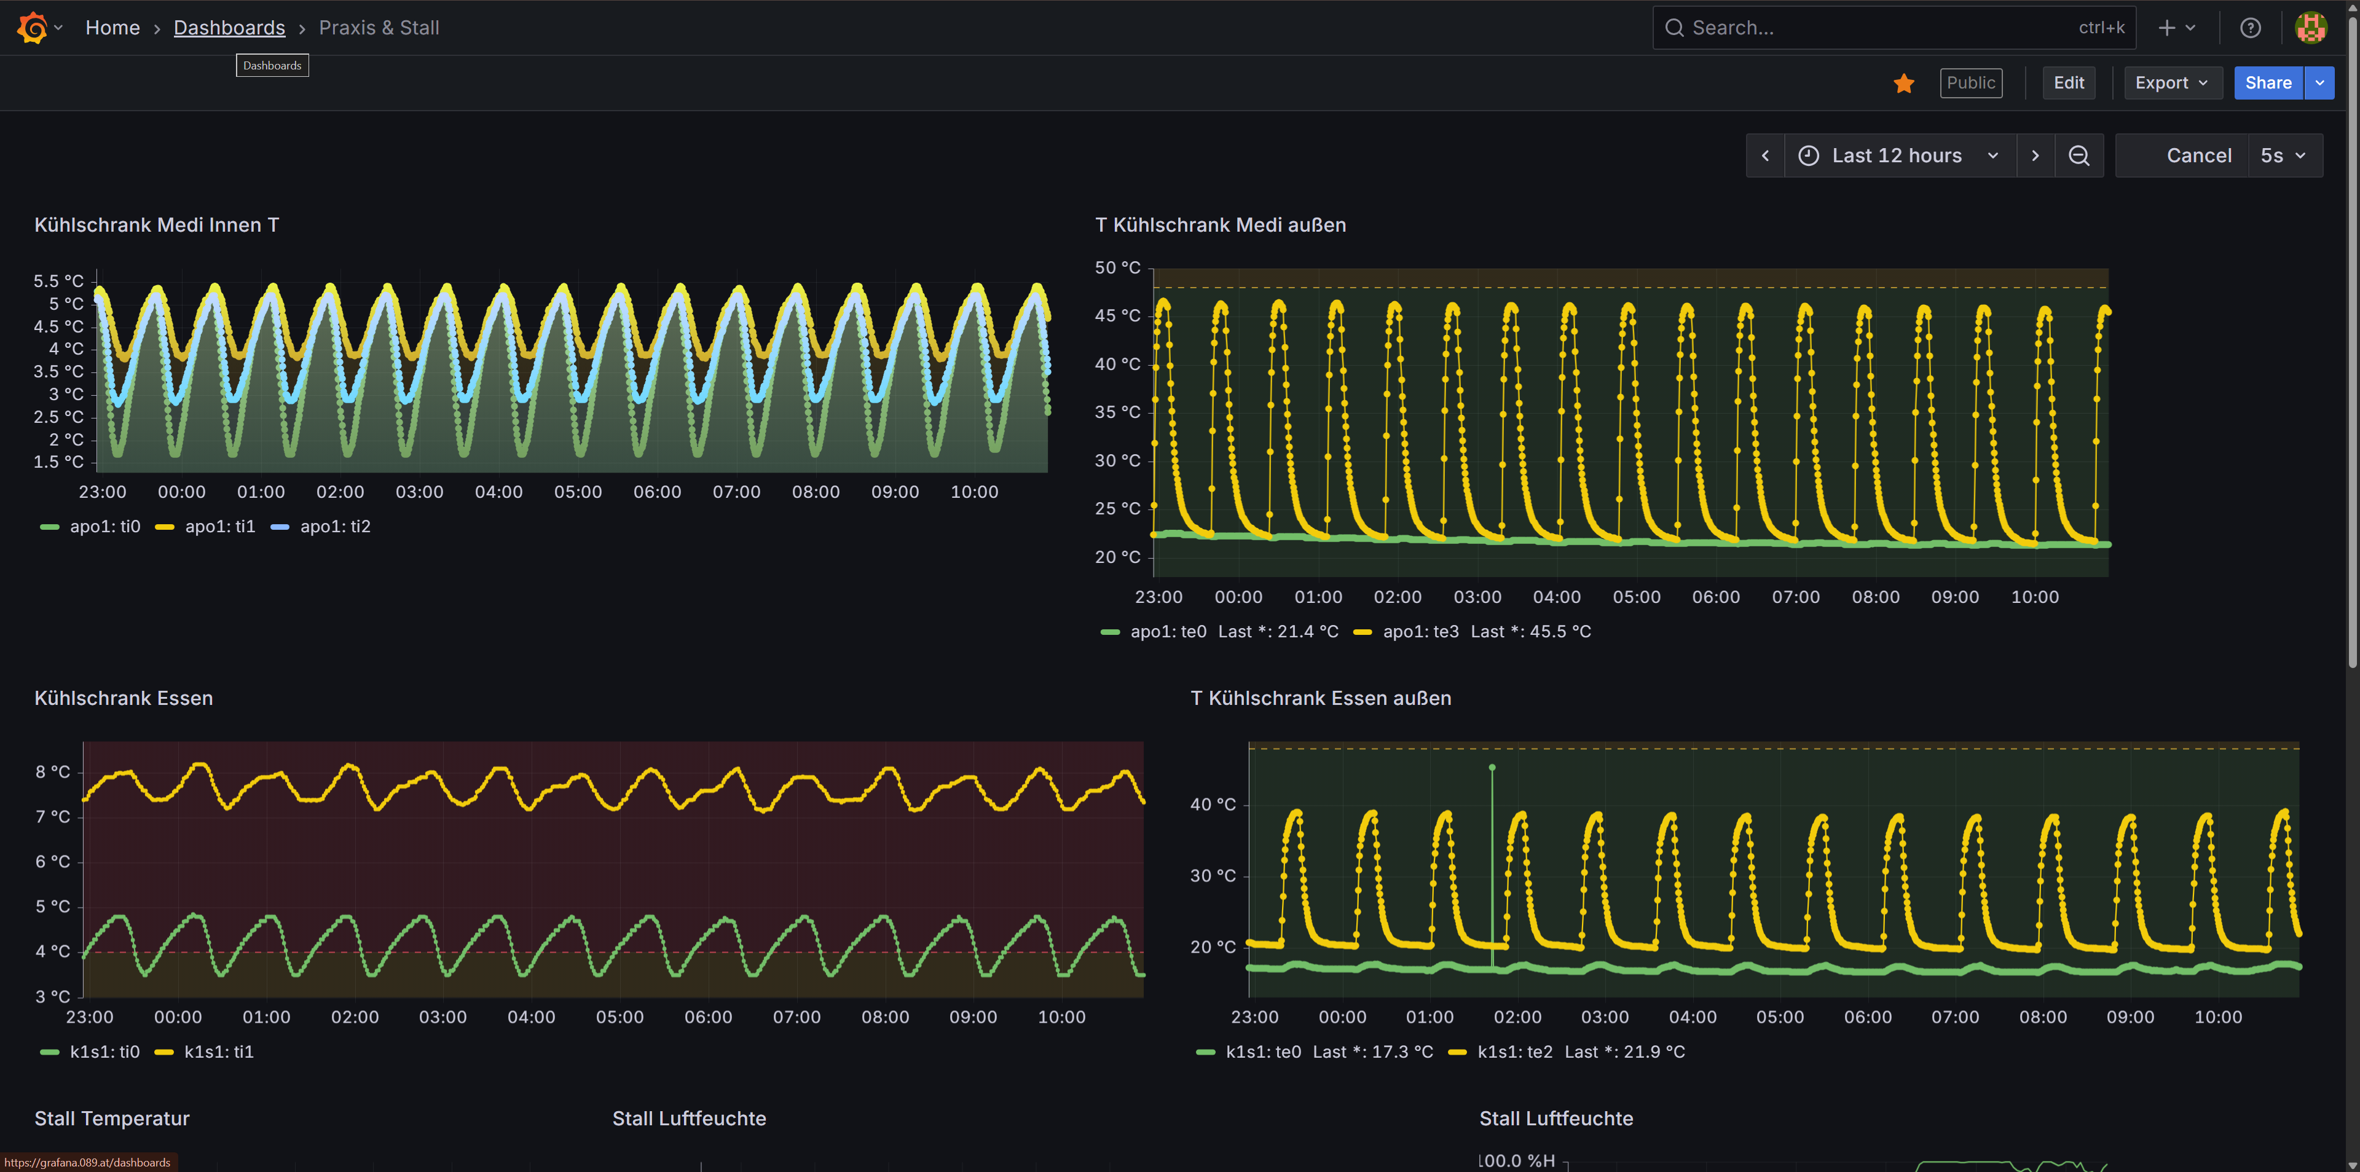Open Last 12 hours time picker
The image size is (2360, 1172).
click(x=1898, y=155)
